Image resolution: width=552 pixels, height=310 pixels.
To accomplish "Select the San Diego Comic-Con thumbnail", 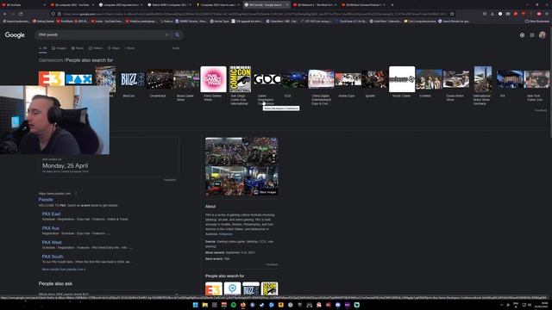I will [240, 79].
